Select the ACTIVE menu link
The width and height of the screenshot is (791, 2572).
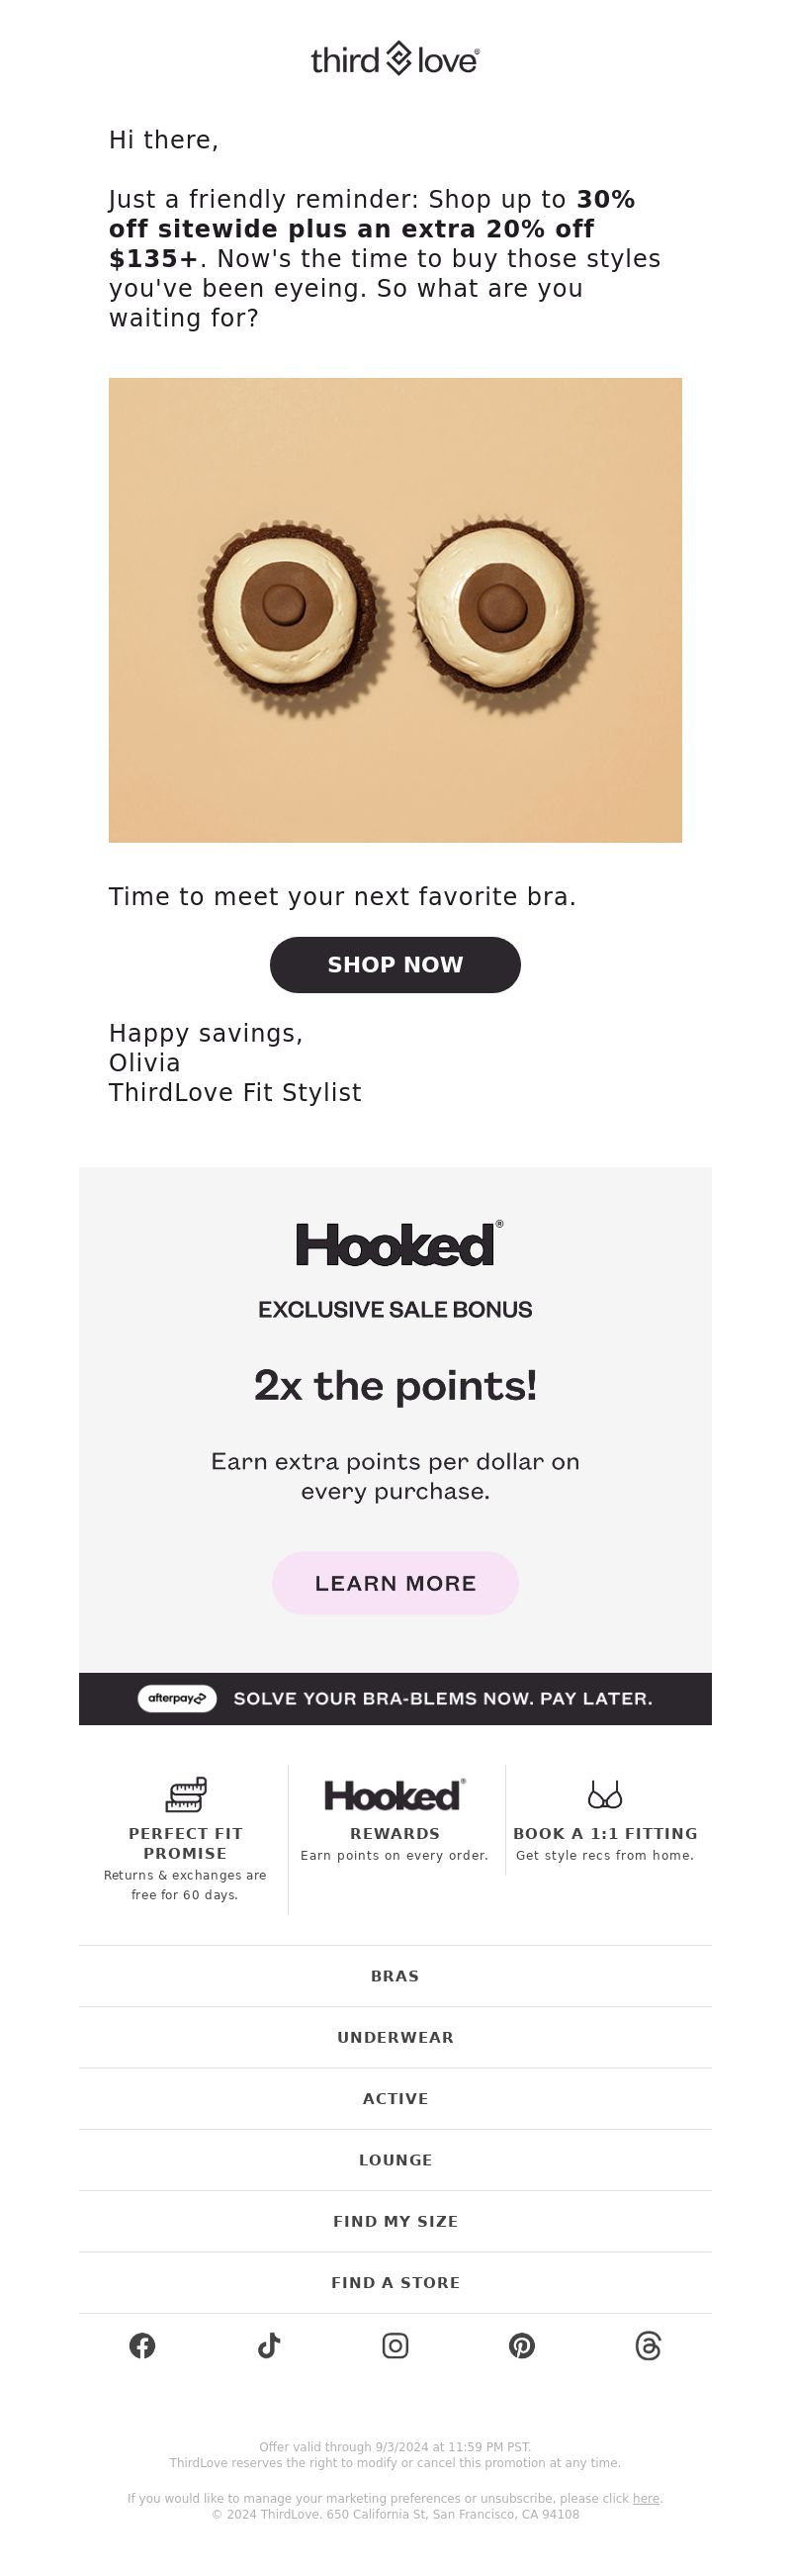click(395, 2098)
